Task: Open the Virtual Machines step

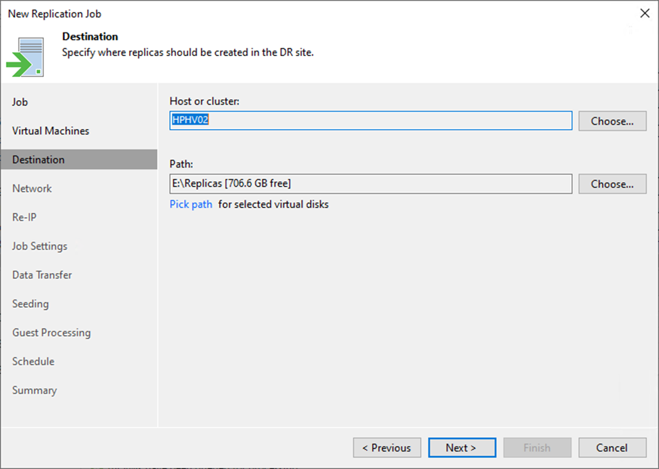Action: [x=51, y=131]
